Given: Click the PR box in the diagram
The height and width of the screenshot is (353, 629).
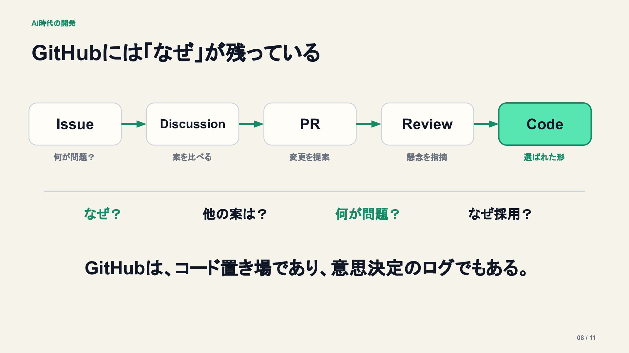Looking at the screenshot, I should [x=310, y=124].
